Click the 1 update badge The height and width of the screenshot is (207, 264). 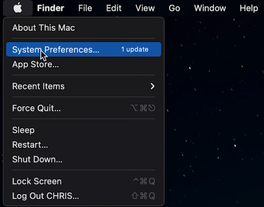coord(135,49)
